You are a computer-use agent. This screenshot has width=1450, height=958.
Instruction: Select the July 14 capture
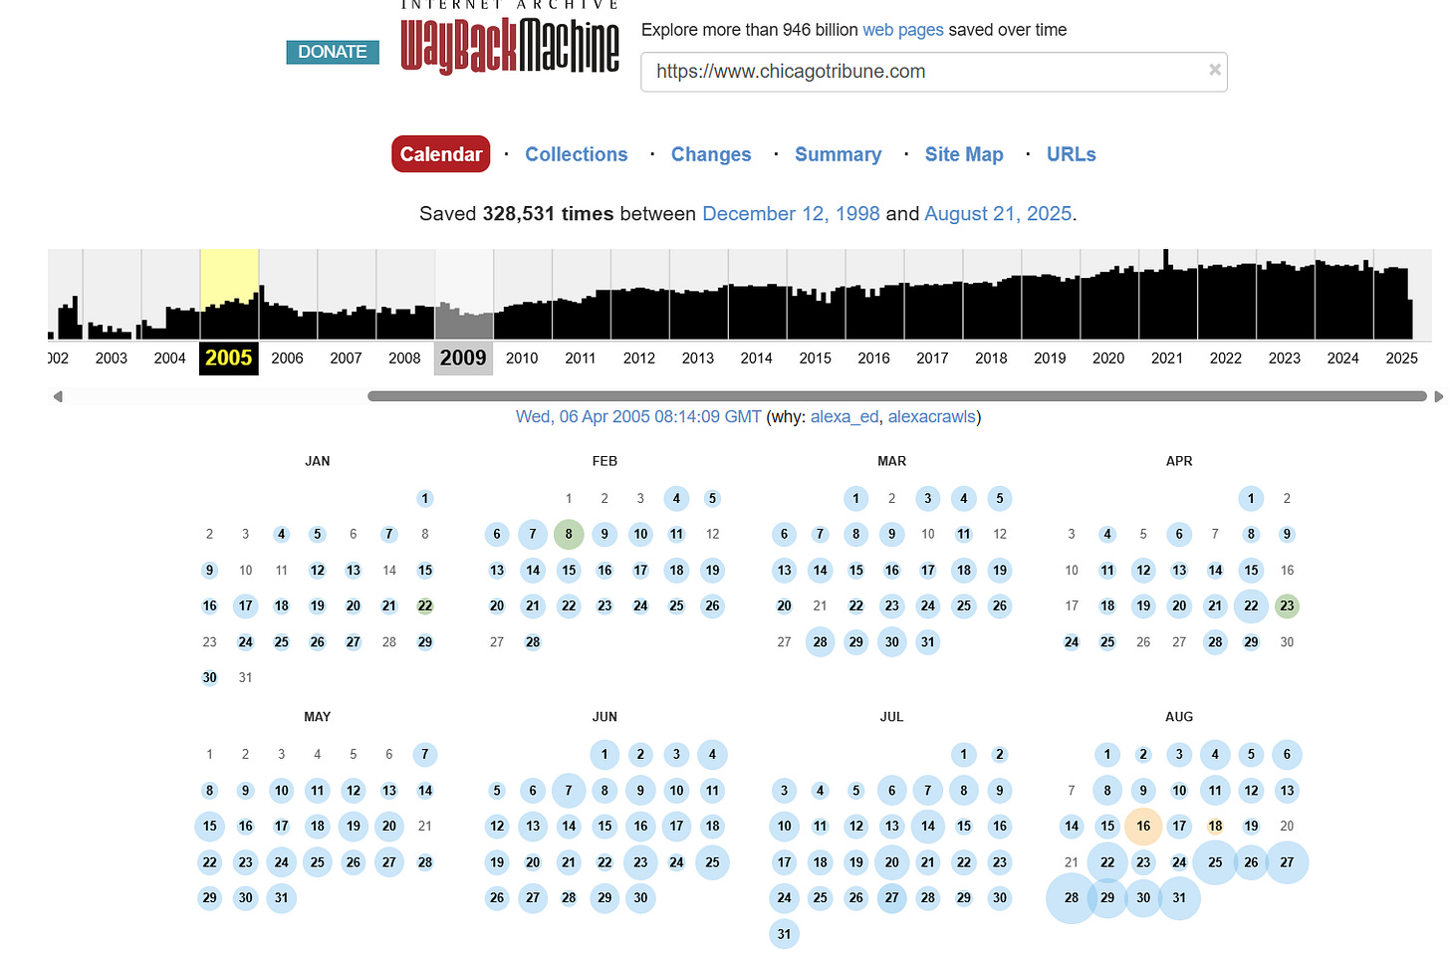click(927, 827)
